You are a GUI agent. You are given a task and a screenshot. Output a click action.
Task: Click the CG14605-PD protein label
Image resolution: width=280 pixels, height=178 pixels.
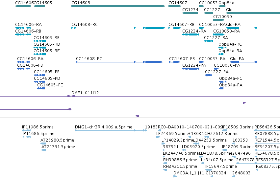47,78
